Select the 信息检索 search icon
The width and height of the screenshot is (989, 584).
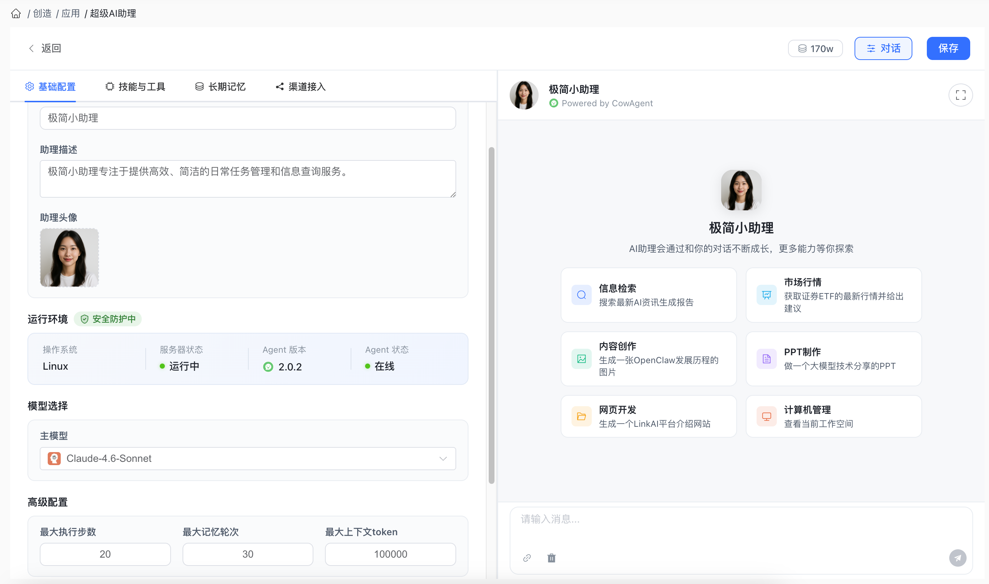point(581,295)
